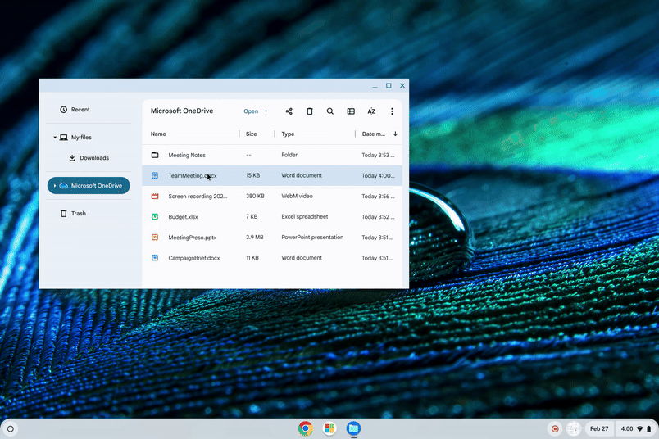The width and height of the screenshot is (659, 439).
Task: Open Chrome from the shelf
Action: click(306, 428)
